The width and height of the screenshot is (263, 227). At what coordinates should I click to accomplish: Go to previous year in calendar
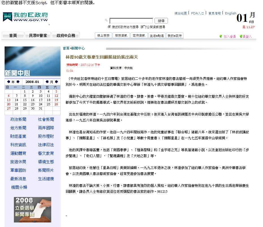9,82
